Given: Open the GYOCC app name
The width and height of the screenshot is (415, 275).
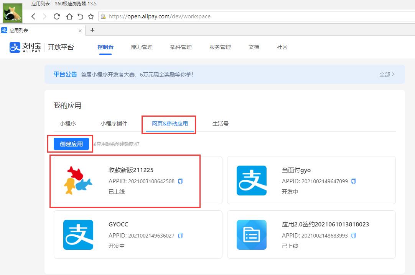Looking at the screenshot, I should point(118,225).
